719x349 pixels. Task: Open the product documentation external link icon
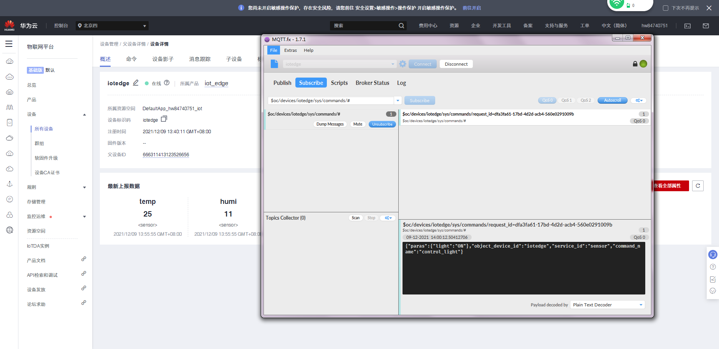pos(84,259)
